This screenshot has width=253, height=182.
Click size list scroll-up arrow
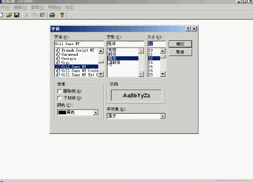tap(163, 51)
